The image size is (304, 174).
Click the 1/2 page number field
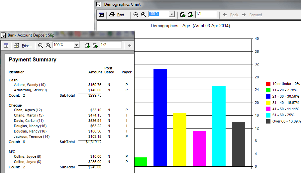[111, 45]
